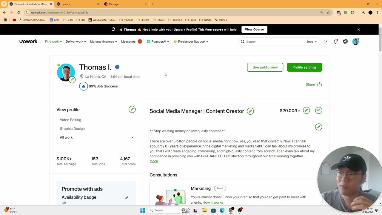Edit the View profile section pencil
The image size is (382, 215).
132,110
